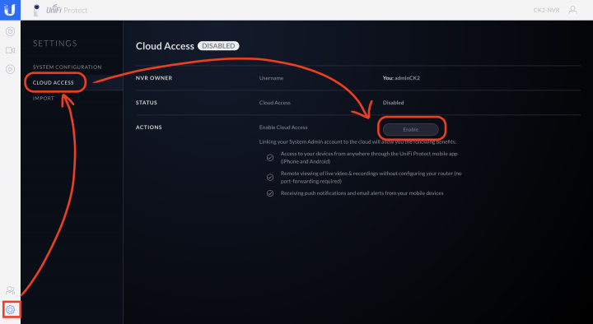Open the settings gear icon
The height and width of the screenshot is (324, 593).
tap(10, 310)
